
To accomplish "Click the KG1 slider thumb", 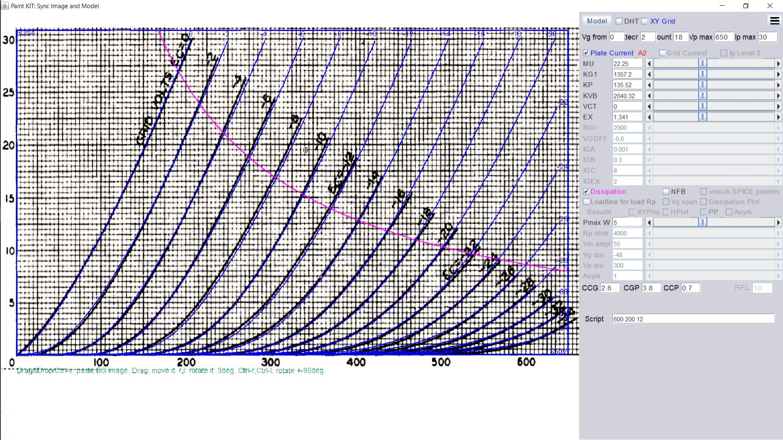I will click(x=703, y=74).
